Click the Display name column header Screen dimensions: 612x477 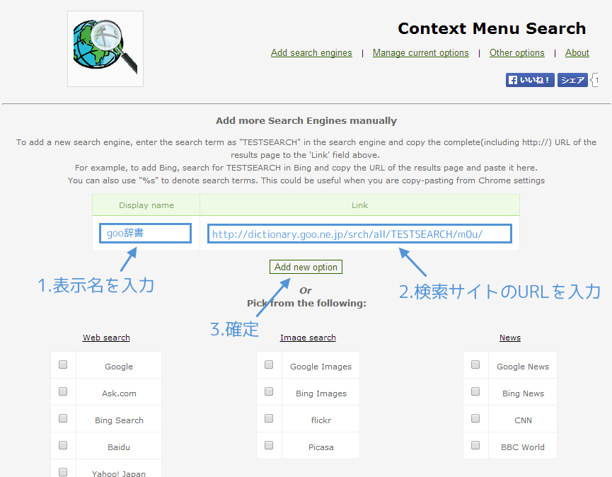click(x=146, y=205)
